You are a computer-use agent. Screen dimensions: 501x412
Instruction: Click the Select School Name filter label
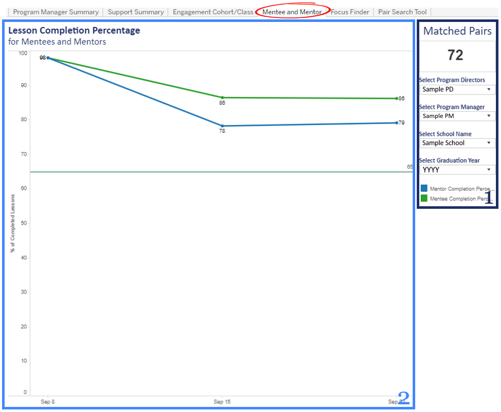pyautogui.click(x=445, y=134)
